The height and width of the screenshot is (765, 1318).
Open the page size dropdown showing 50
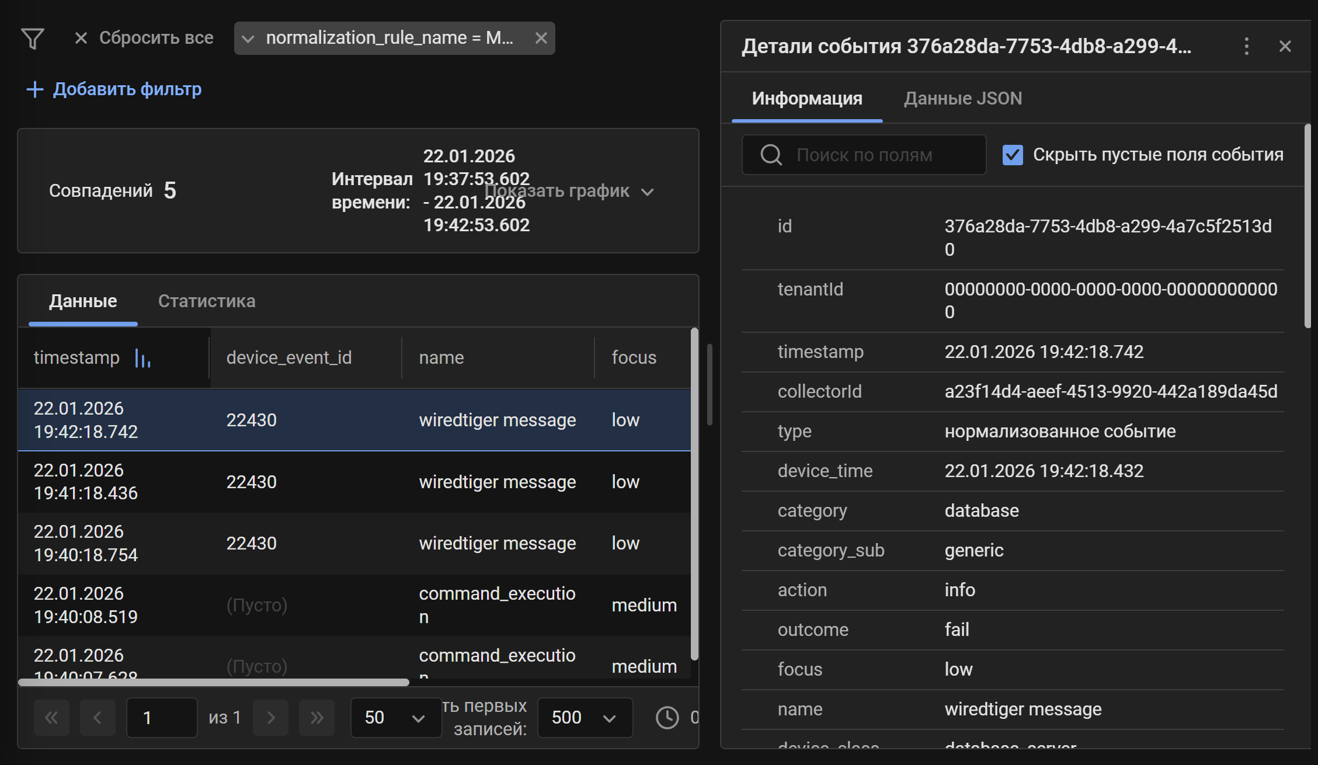(x=395, y=718)
